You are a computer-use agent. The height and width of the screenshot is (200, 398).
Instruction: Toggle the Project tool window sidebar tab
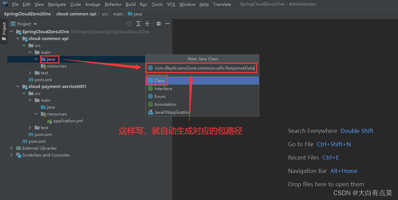pos(4,31)
